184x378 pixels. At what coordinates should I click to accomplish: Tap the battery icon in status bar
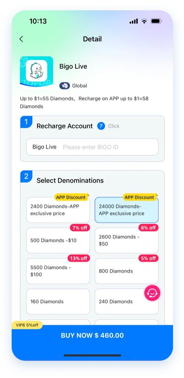tap(157, 21)
